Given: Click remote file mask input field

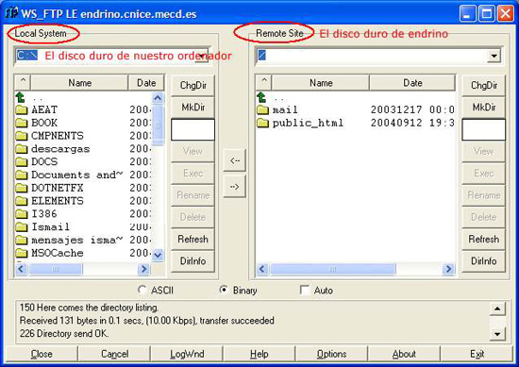Looking at the screenshot, I should click(483, 129).
